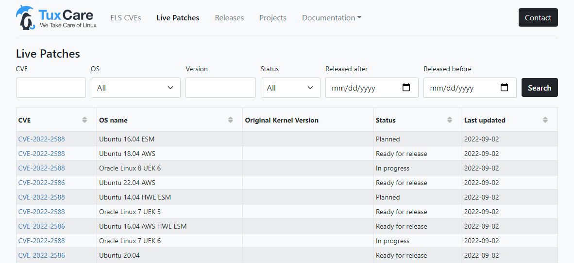Switch to the Projects page

coord(273,17)
